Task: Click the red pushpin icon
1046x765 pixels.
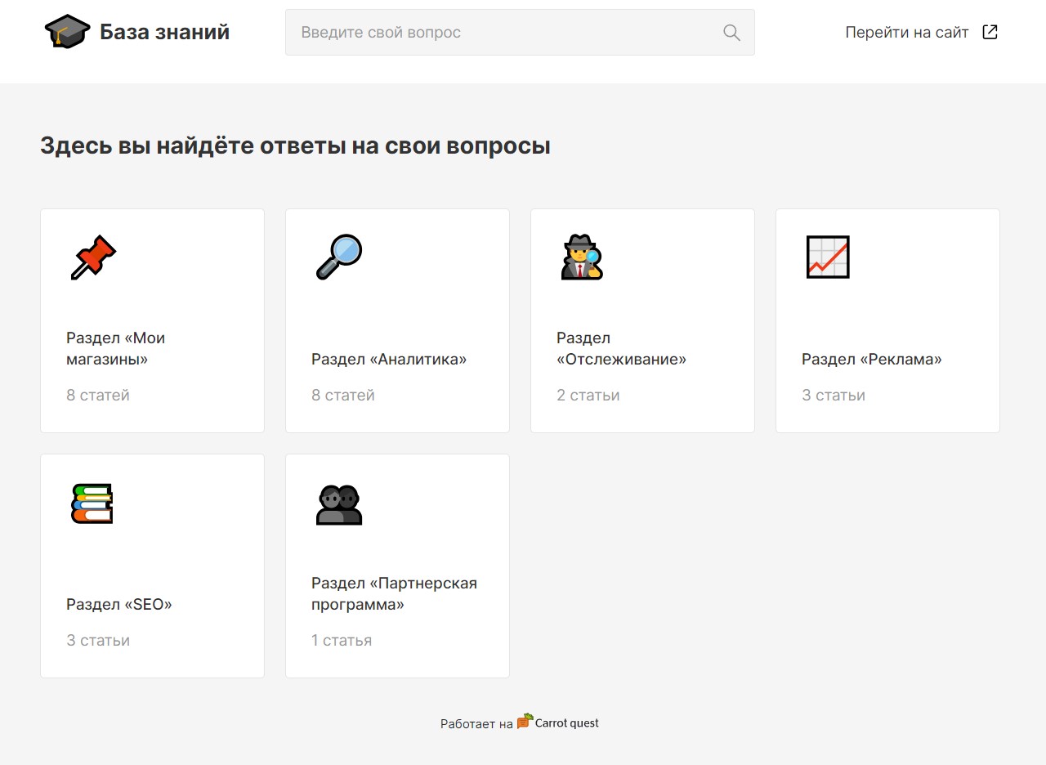Action: click(93, 257)
